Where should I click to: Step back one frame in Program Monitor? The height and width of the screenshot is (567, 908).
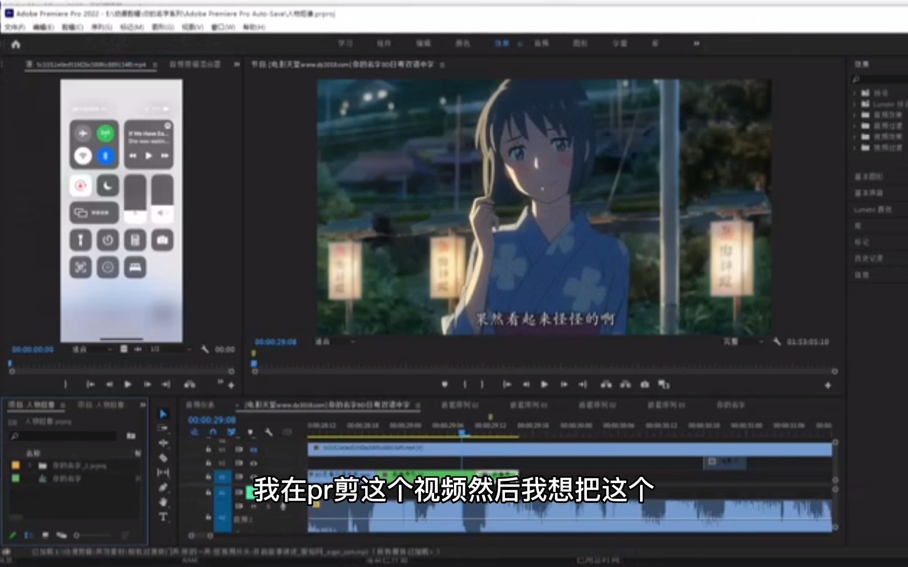pyautogui.click(x=525, y=385)
